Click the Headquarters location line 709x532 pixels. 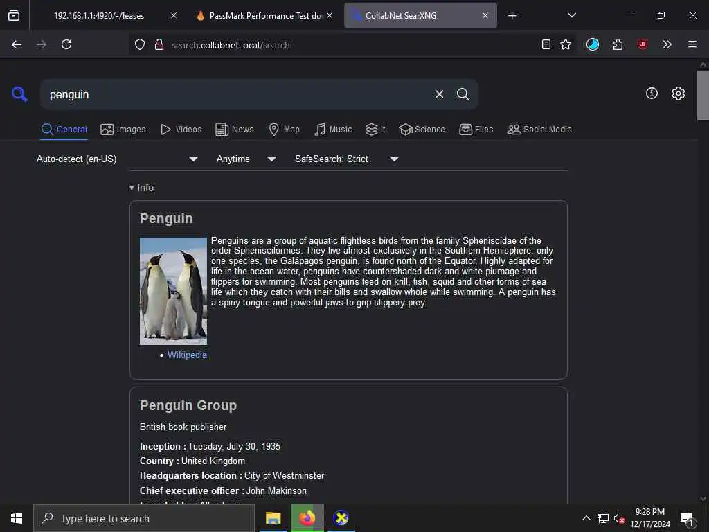pyautogui.click(x=232, y=475)
